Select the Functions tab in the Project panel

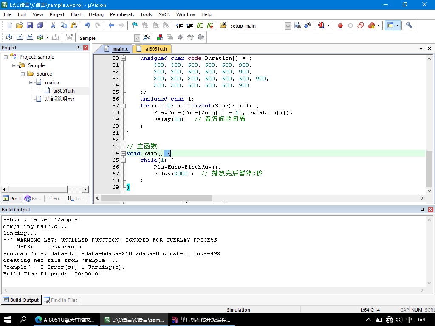(x=55, y=199)
